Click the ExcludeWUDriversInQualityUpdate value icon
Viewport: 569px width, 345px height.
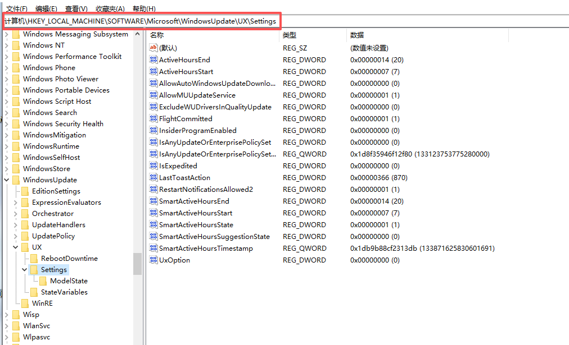153,107
